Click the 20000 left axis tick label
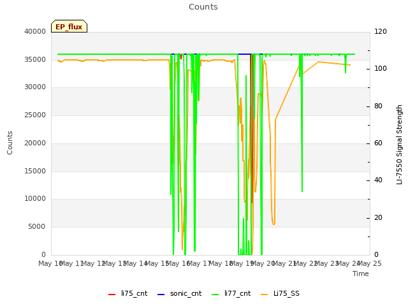This screenshot has width=408, height=306. click(x=35, y=143)
